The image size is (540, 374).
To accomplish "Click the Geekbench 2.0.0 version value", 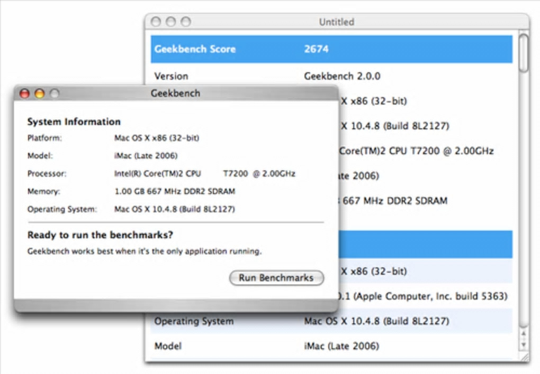I will click(342, 76).
